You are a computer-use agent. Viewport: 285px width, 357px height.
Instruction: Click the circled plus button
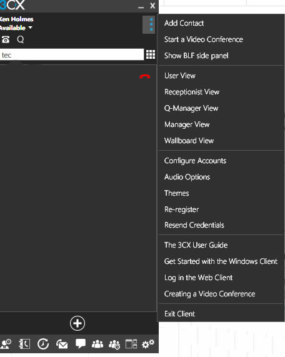pyautogui.click(x=77, y=323)
